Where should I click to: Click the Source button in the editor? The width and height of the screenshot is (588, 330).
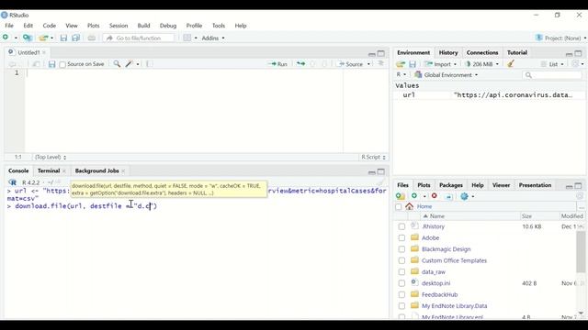coord(351,64)
